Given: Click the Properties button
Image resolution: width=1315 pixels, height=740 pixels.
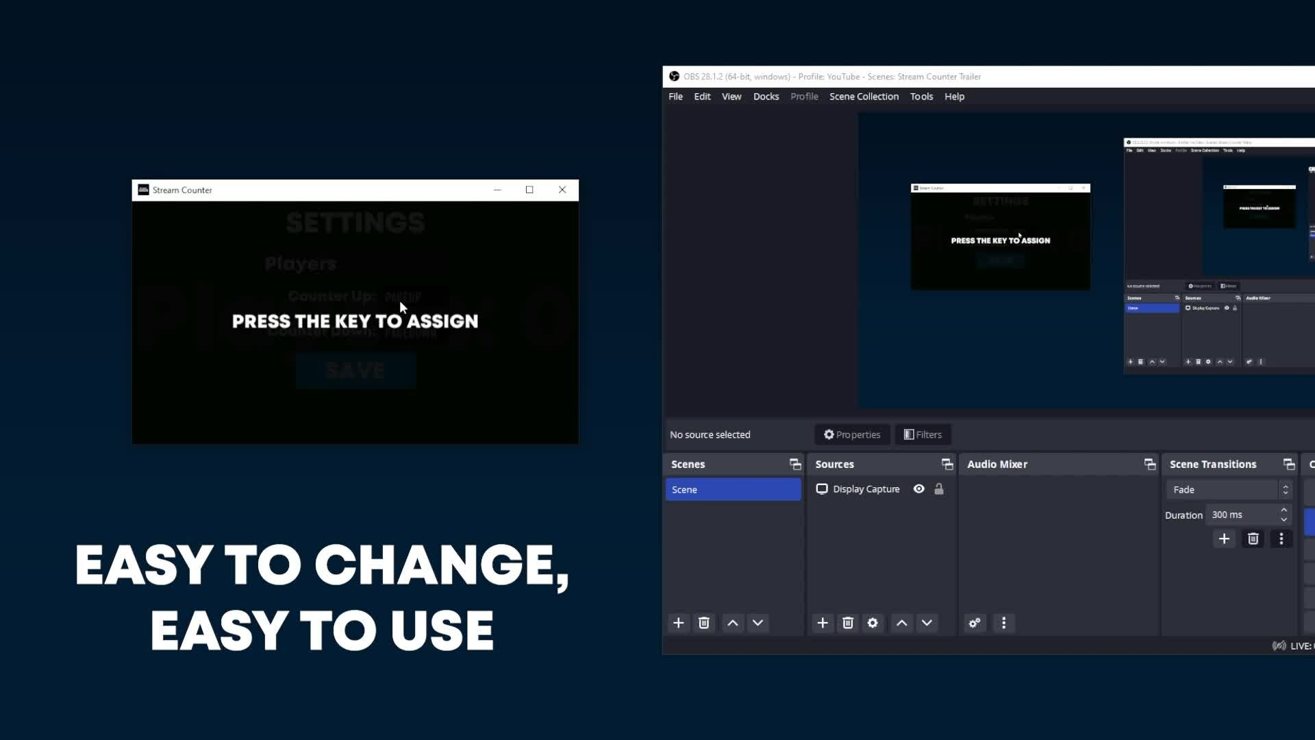Looking at the screenshot, I should [851, 434].
